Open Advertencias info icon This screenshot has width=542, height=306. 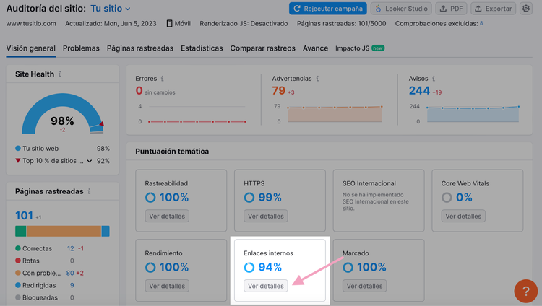(x=317, y=79)
